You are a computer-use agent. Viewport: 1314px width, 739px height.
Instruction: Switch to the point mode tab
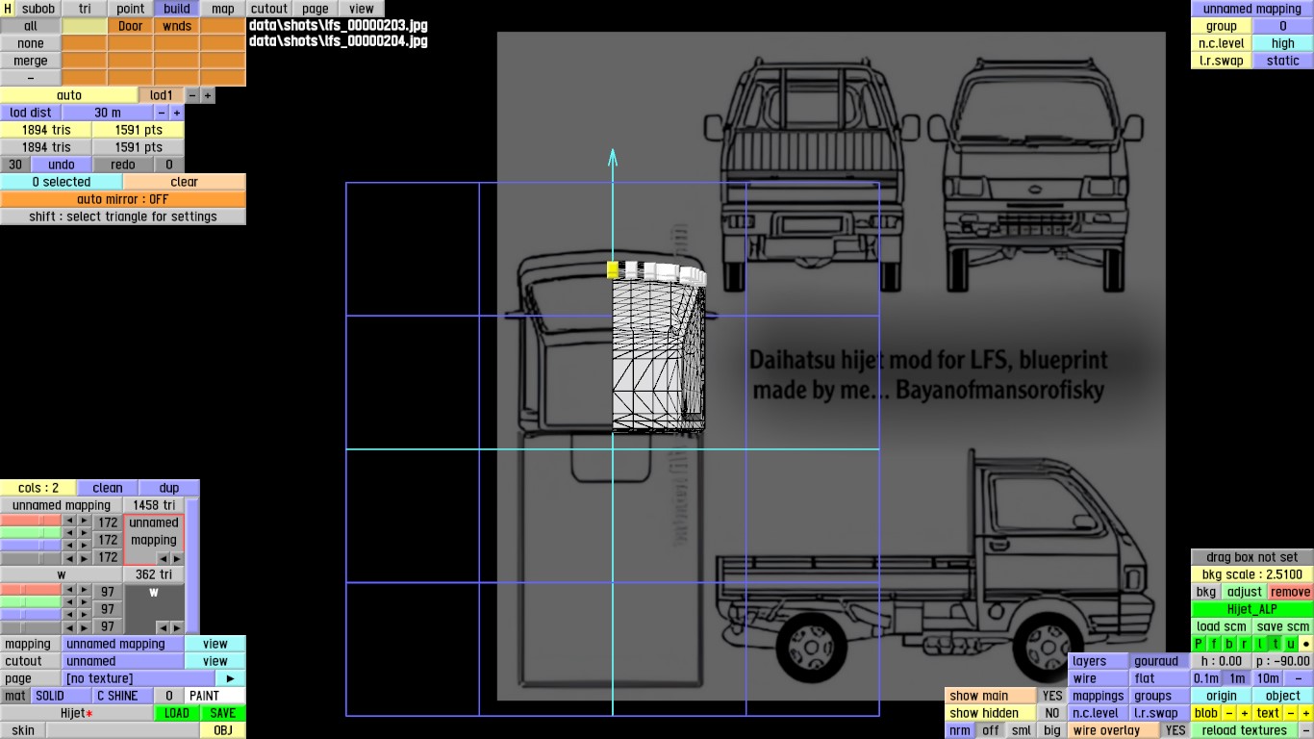tap(131, 9)
